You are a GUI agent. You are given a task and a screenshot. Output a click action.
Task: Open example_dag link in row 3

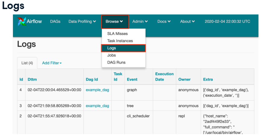(x=97, y=106)
